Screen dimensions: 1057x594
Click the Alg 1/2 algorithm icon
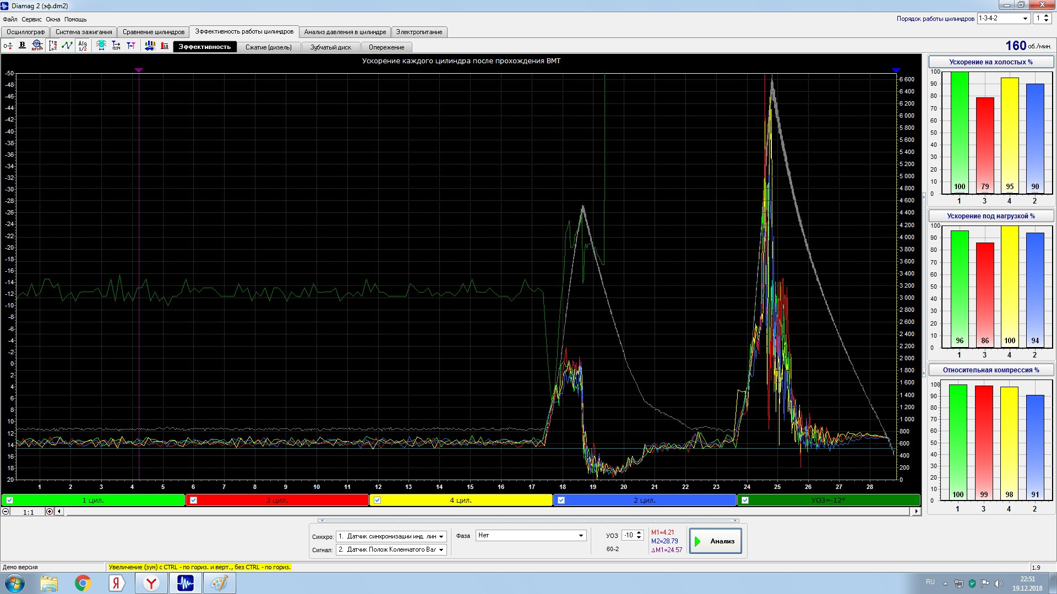click(83, 46)
